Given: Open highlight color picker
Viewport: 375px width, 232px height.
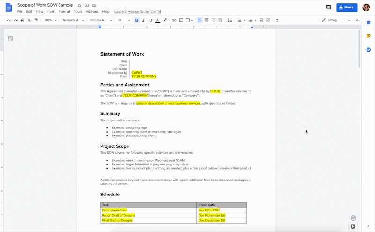Looking at the screenshot, I should click(x=165, y=20).
